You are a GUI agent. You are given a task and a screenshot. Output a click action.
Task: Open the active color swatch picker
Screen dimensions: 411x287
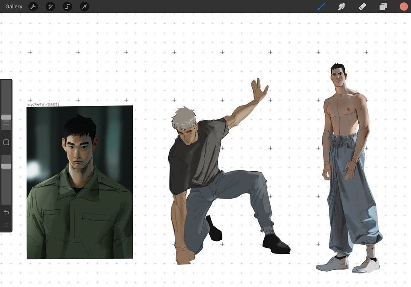click(x=403, y=6)
